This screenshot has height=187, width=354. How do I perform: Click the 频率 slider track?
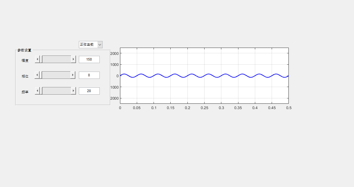pyautogui.click(x=56, y=91)
